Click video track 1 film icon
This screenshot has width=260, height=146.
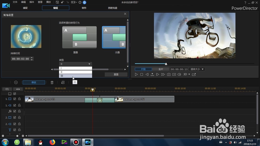[x=10, y=99]
